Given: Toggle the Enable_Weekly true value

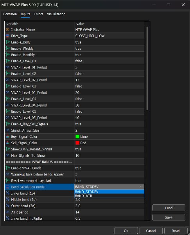Looking at the screenshot, I should [x=78, y=49].
